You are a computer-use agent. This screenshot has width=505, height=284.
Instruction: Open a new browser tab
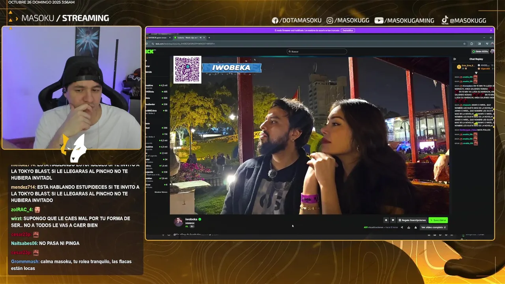[x=209, y=37]
